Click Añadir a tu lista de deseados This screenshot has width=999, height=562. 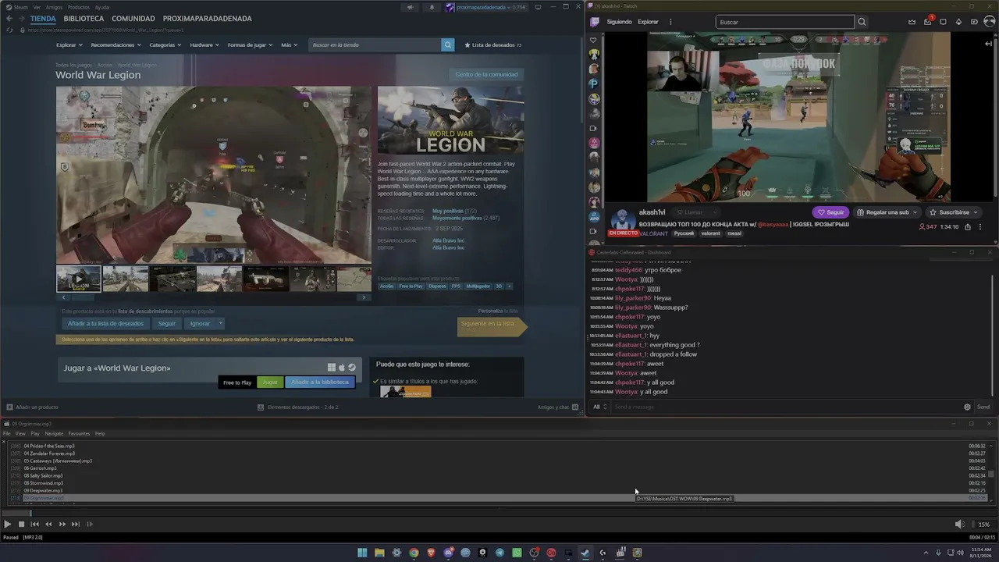coord(105,323)
